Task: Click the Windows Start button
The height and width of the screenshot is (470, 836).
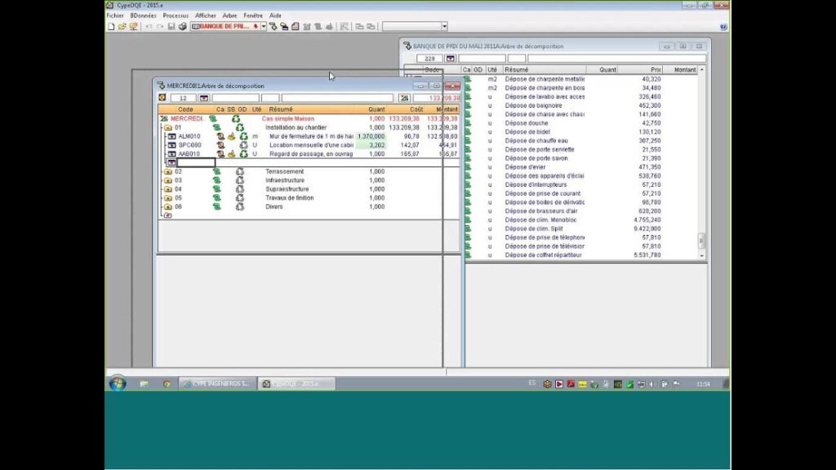Action: (x=117, y=383)
